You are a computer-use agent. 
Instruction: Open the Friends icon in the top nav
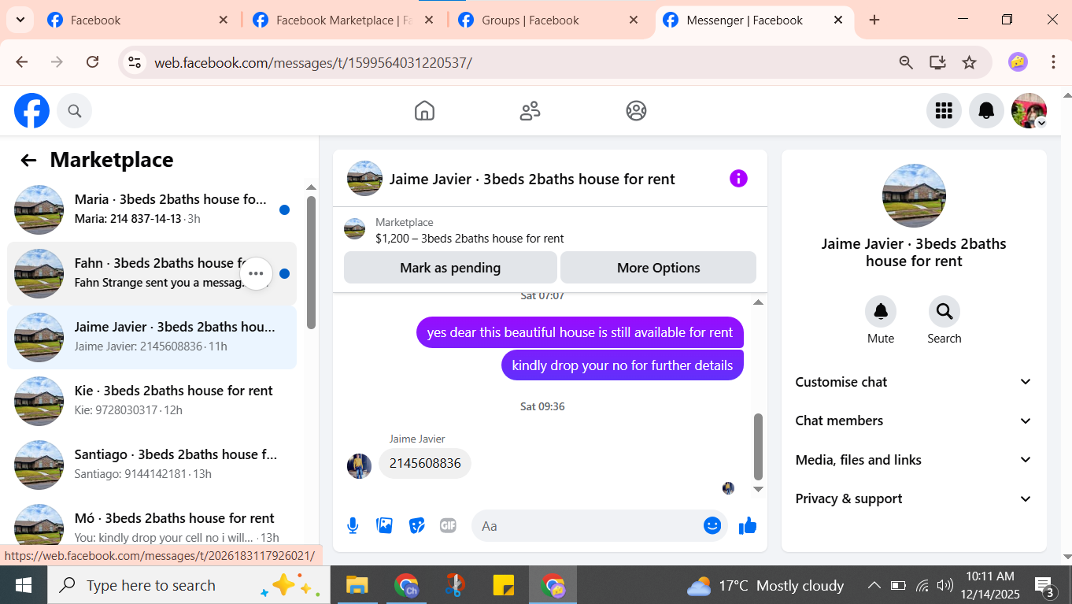tap(530, 111)
